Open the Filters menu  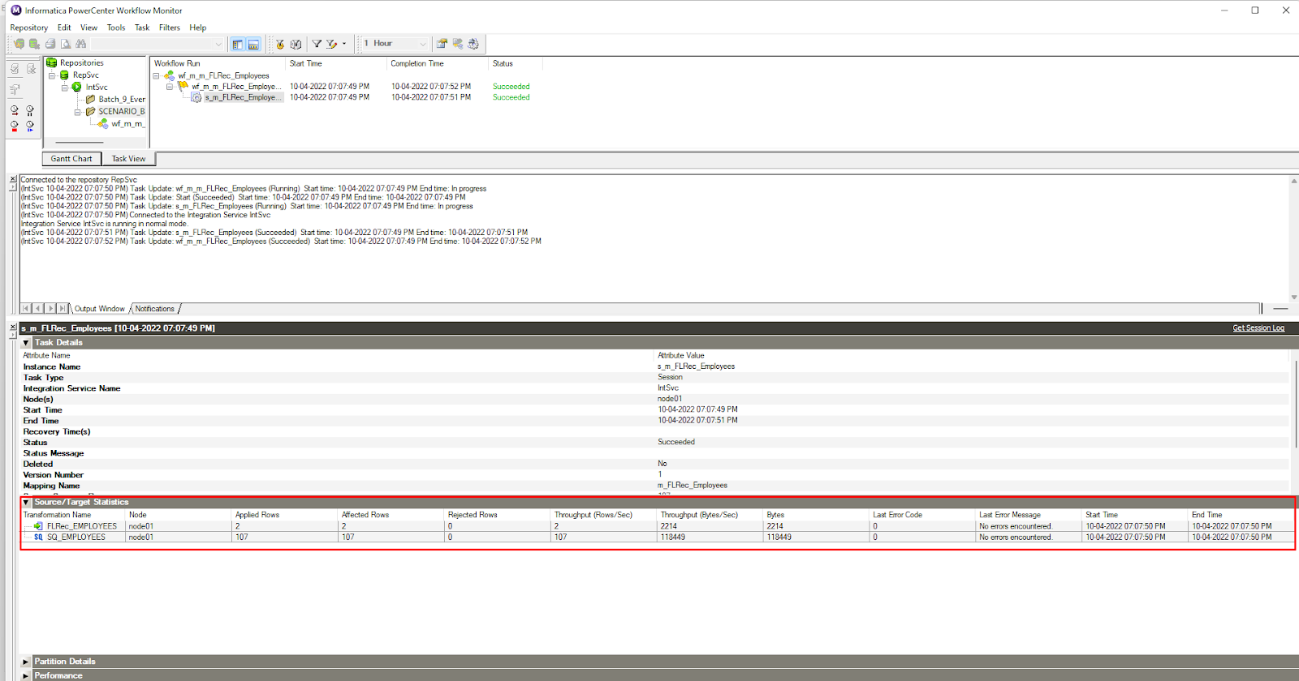pos(170,28)
